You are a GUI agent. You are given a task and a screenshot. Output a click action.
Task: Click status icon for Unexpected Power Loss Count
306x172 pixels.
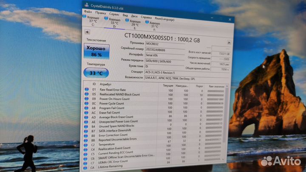click(x=86, y=122)
